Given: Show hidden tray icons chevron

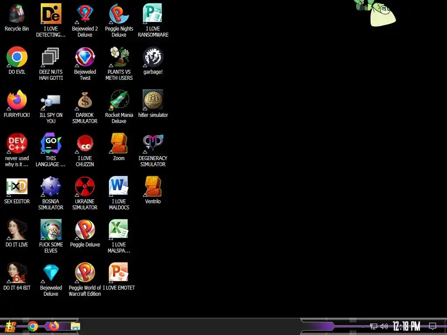Looking at the screenshot, I should (363, 326).
